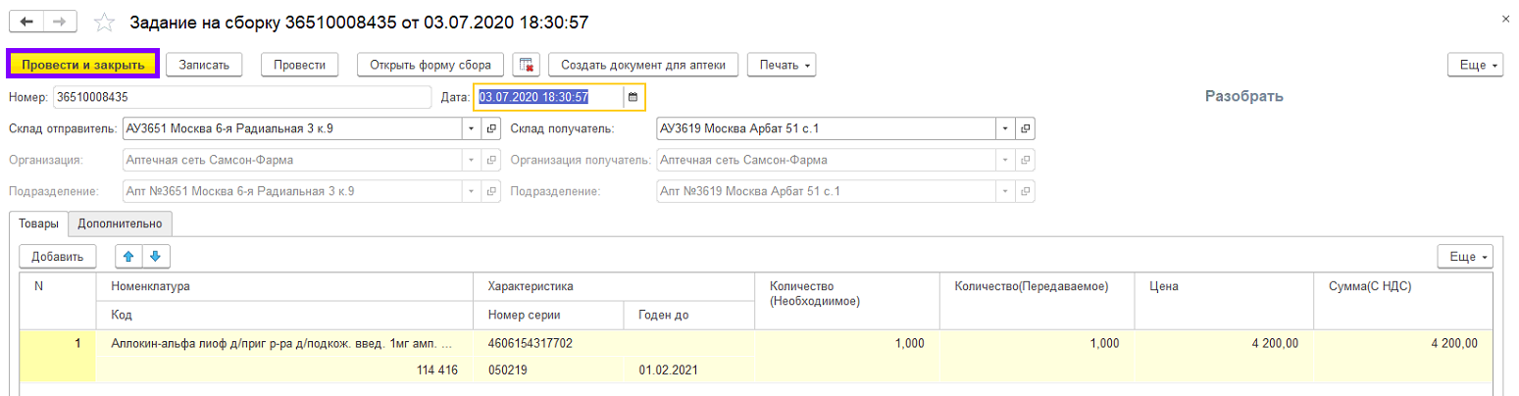Expand the Склад получатель dropdown list
Image resolution: width=1519 pixels, height=396 pixels.
click(x=1004, y=128)
